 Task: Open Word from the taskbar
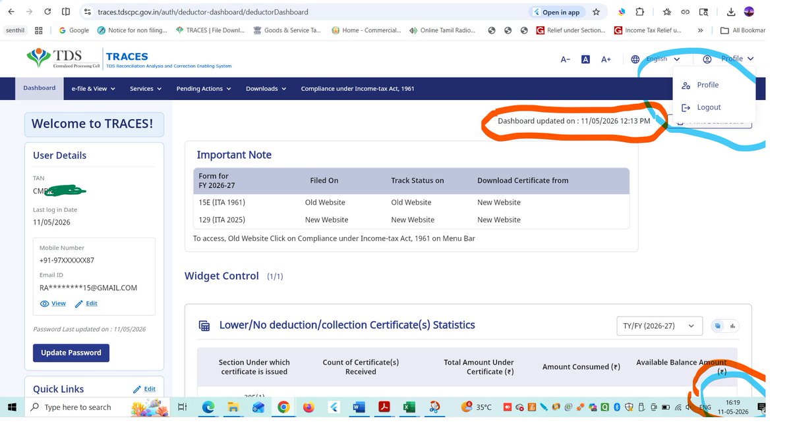(x=359, y=407)
